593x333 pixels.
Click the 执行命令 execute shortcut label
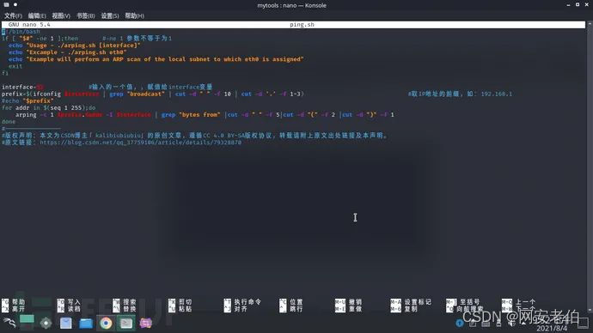coord(248,302)
